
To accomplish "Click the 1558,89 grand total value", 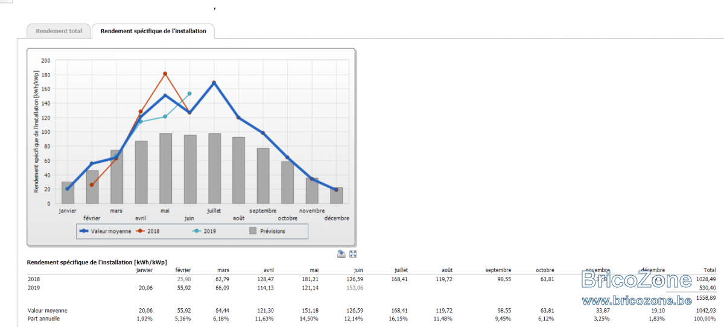I will pyautogui.click(x=705, y=298).
